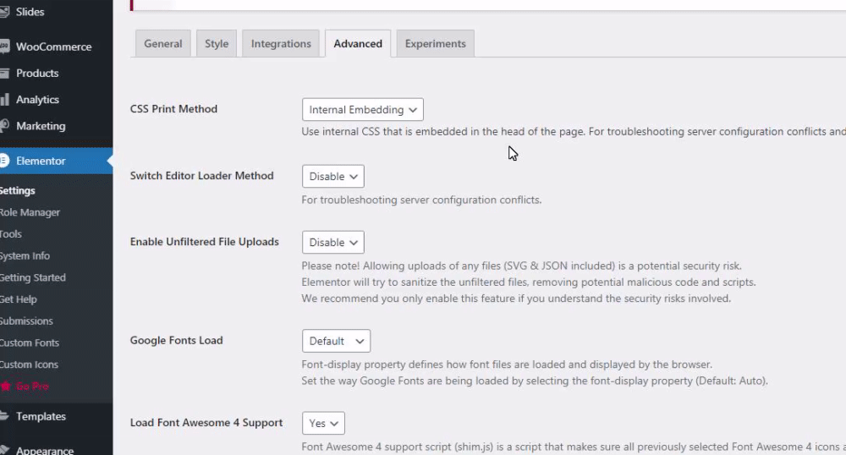Click Load Font Awesome 4 Support label
The image size is (846, 455).
click(x=206, y=423)
